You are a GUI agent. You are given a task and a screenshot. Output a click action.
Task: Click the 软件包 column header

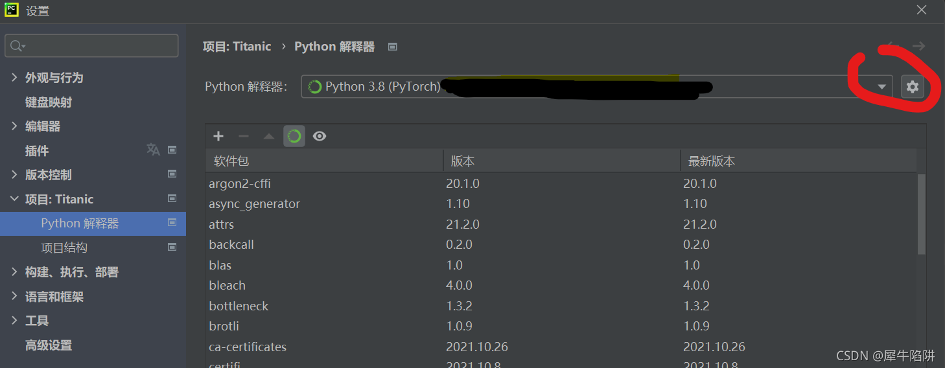[324, 161]
